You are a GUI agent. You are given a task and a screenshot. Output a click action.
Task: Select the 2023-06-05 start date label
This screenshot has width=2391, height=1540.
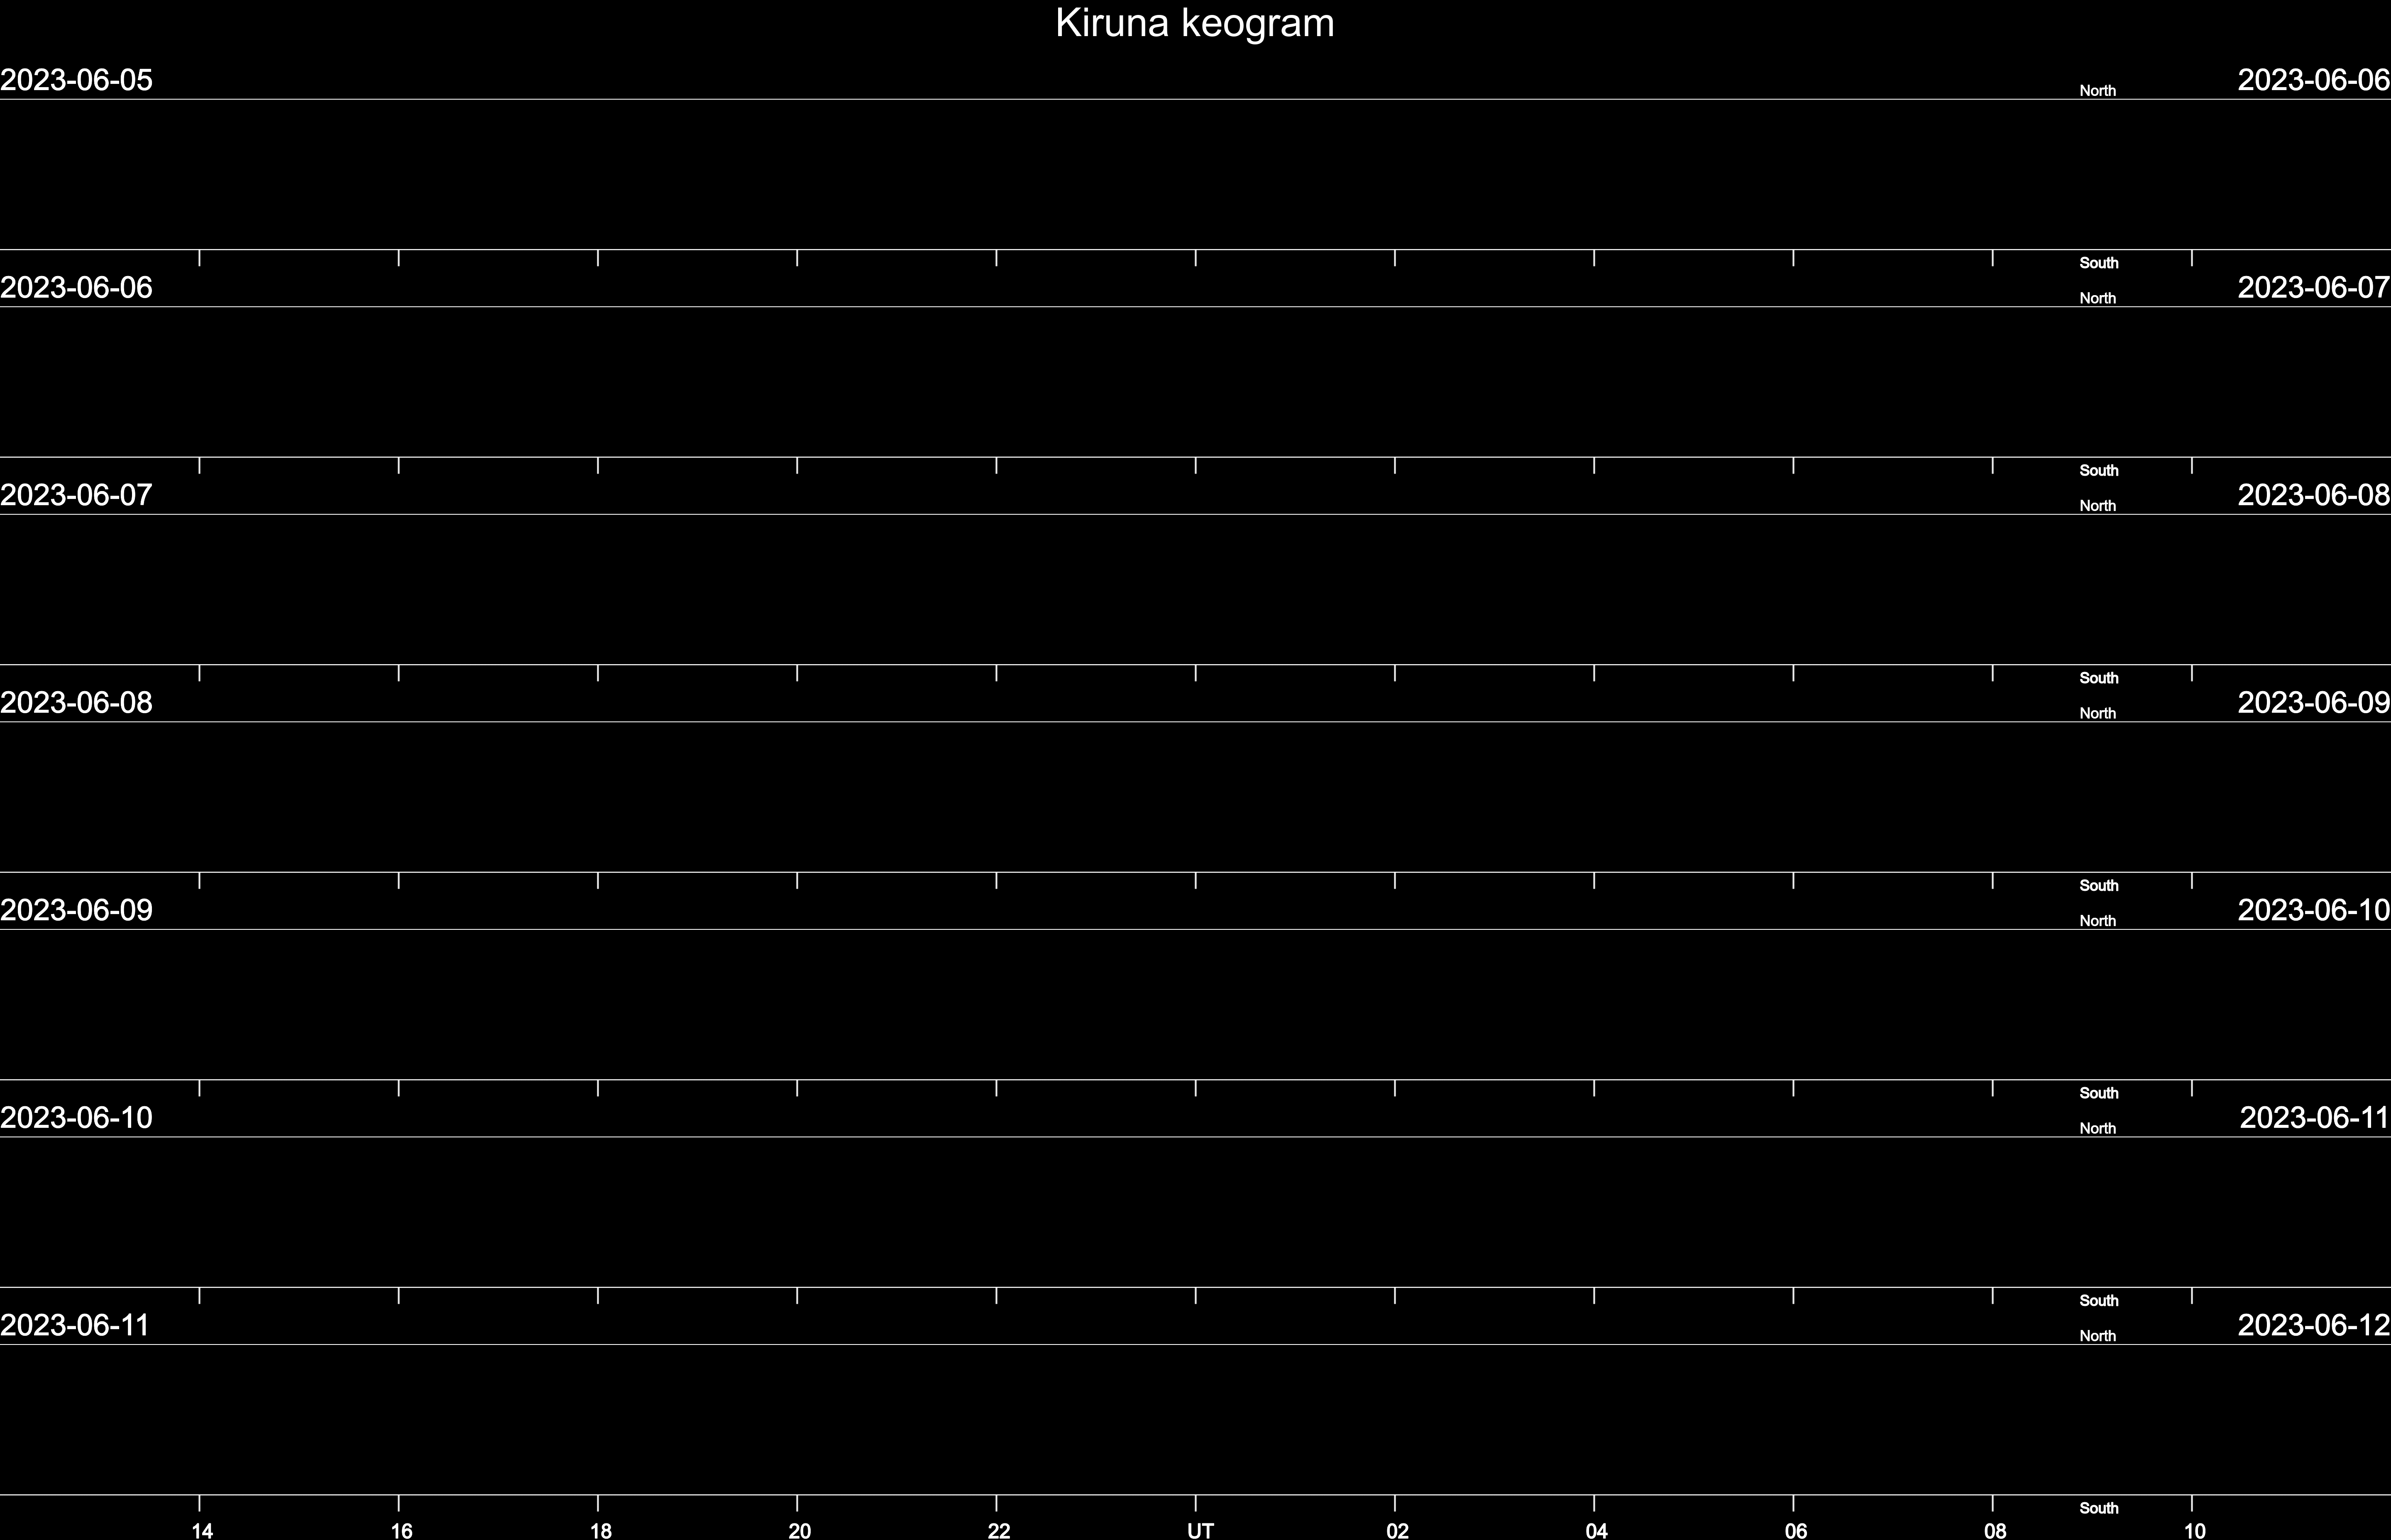coord(76,80)
